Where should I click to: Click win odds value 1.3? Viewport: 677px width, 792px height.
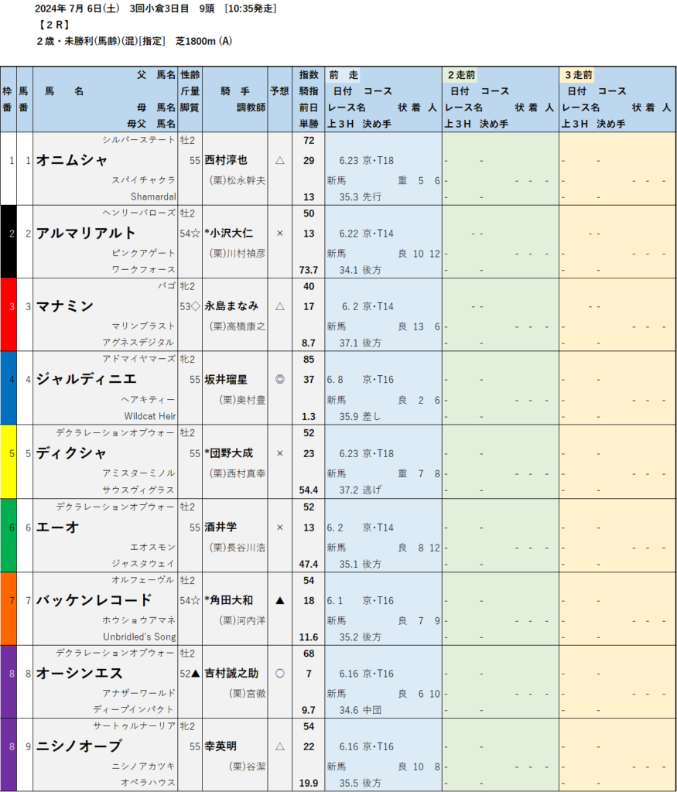pos(309,416)
